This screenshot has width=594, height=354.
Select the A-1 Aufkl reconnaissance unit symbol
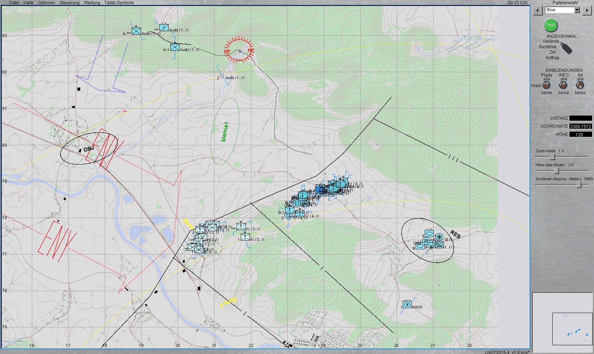coord(175,47)
